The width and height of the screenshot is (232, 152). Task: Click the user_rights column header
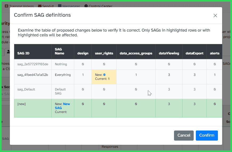click(104, 51)
